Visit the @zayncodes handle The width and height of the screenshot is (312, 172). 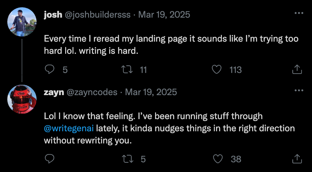click(x=92, y=92)
